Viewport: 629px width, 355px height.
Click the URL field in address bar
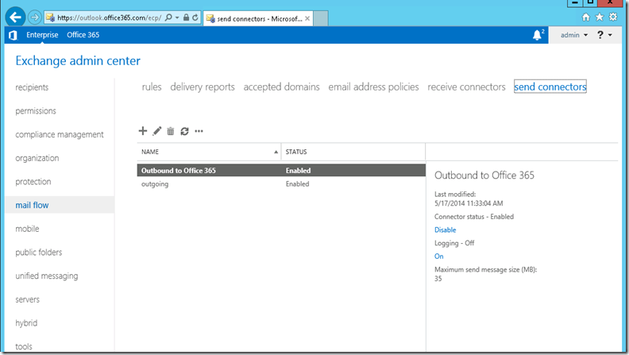pyautogui.click(x=109, y=17)
